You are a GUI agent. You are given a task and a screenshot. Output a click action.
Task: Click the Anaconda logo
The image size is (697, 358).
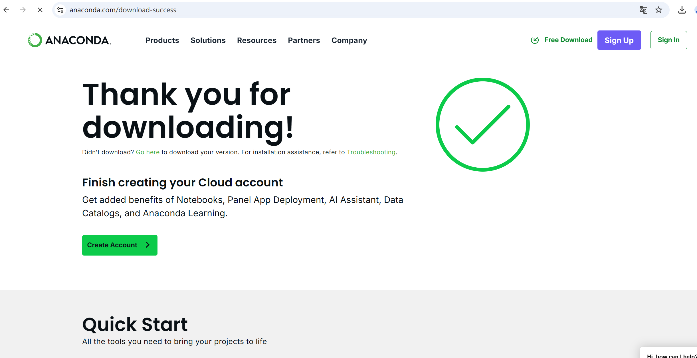pyautogui.click(x=69, y=40)
